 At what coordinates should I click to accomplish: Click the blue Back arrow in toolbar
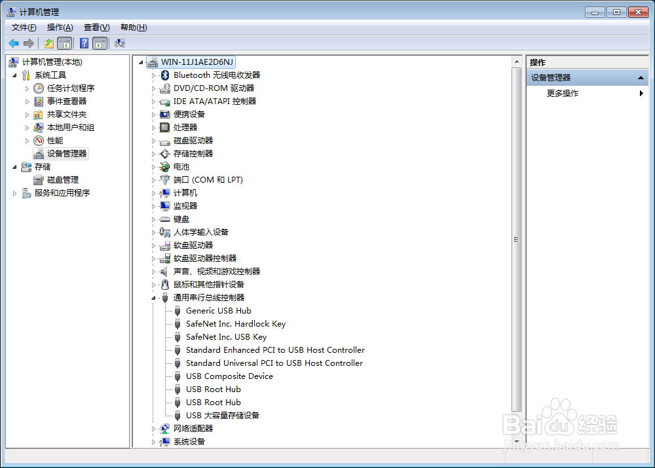[x=14, y=43]
